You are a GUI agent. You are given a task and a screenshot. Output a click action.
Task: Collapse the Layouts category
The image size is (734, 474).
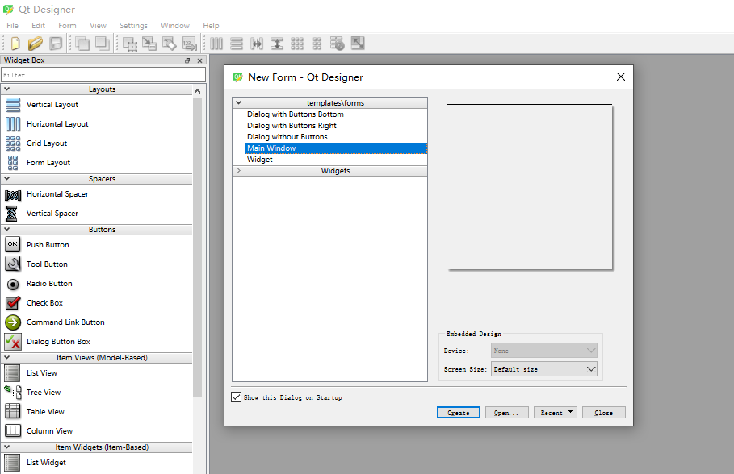tap(7, 89)
